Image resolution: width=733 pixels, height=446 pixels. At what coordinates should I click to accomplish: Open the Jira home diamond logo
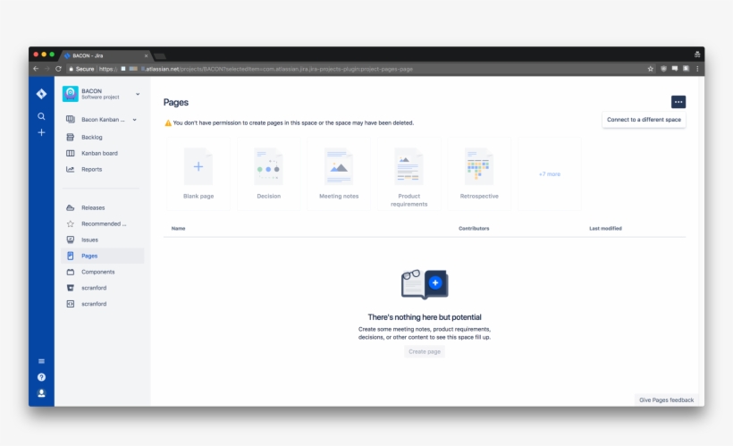click(41, 94)
